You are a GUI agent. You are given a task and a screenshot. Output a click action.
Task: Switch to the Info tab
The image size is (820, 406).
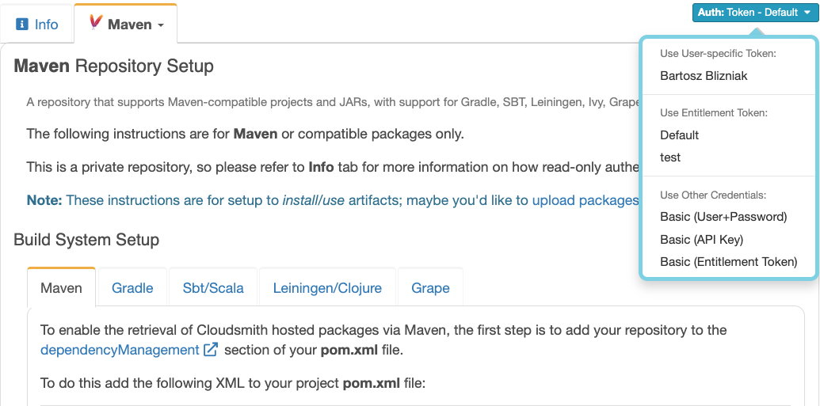36,24
